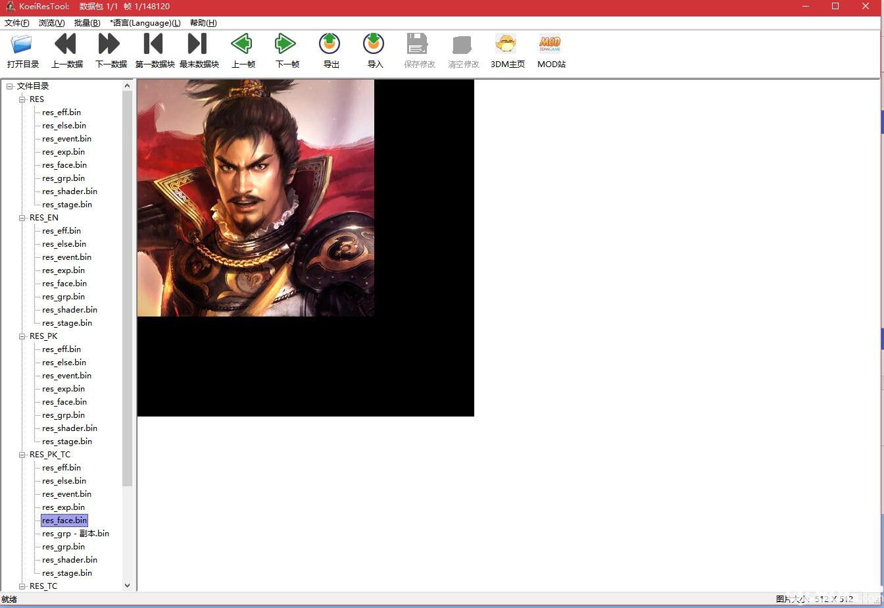884x608 pixels.
Task: Select res_grp.bin under RES
Action: pos(64,178)
